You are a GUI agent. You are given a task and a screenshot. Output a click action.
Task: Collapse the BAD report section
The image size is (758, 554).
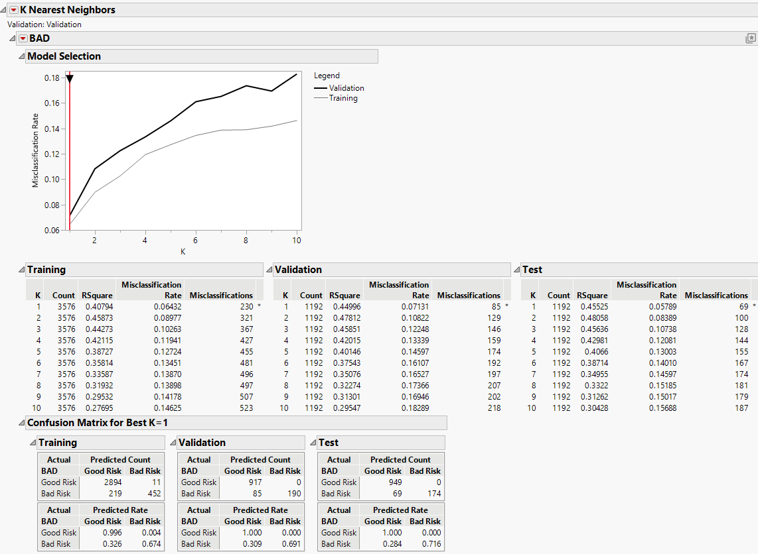coord(13,38)
